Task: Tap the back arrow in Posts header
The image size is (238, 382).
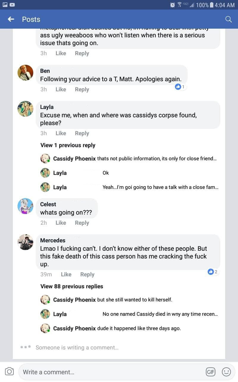Action: pos(11,19)
